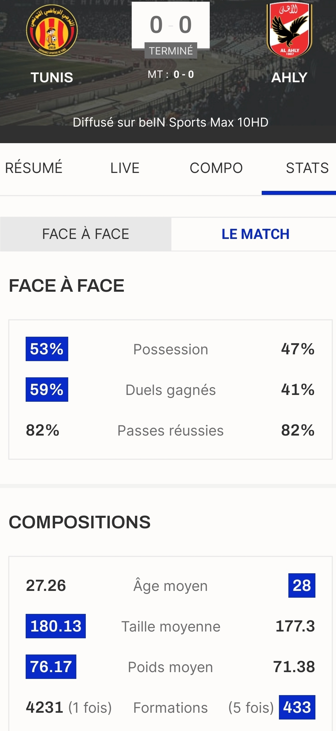The image size is (336, 731).
Task: Tap the highlighted 28 âge moyen value
Action: tap(302, 585)
